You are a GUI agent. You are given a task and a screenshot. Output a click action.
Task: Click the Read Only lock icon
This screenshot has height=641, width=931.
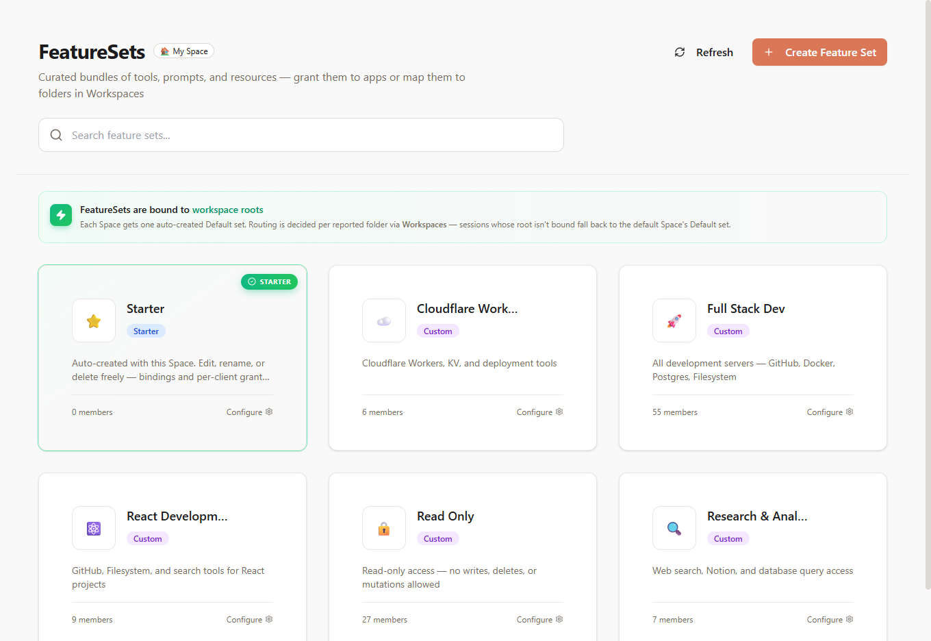[x=384, y=528]
